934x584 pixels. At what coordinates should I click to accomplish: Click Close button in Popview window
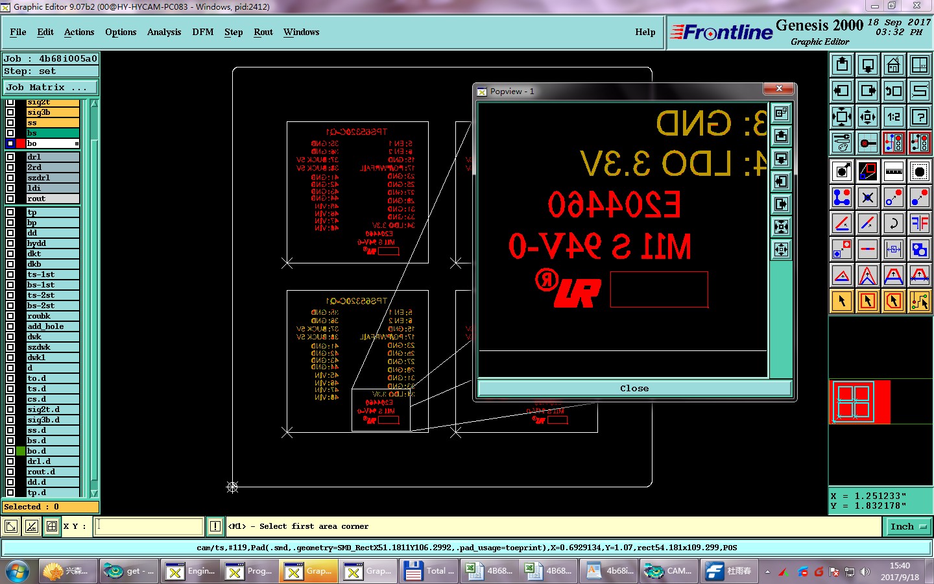(634, 388)
